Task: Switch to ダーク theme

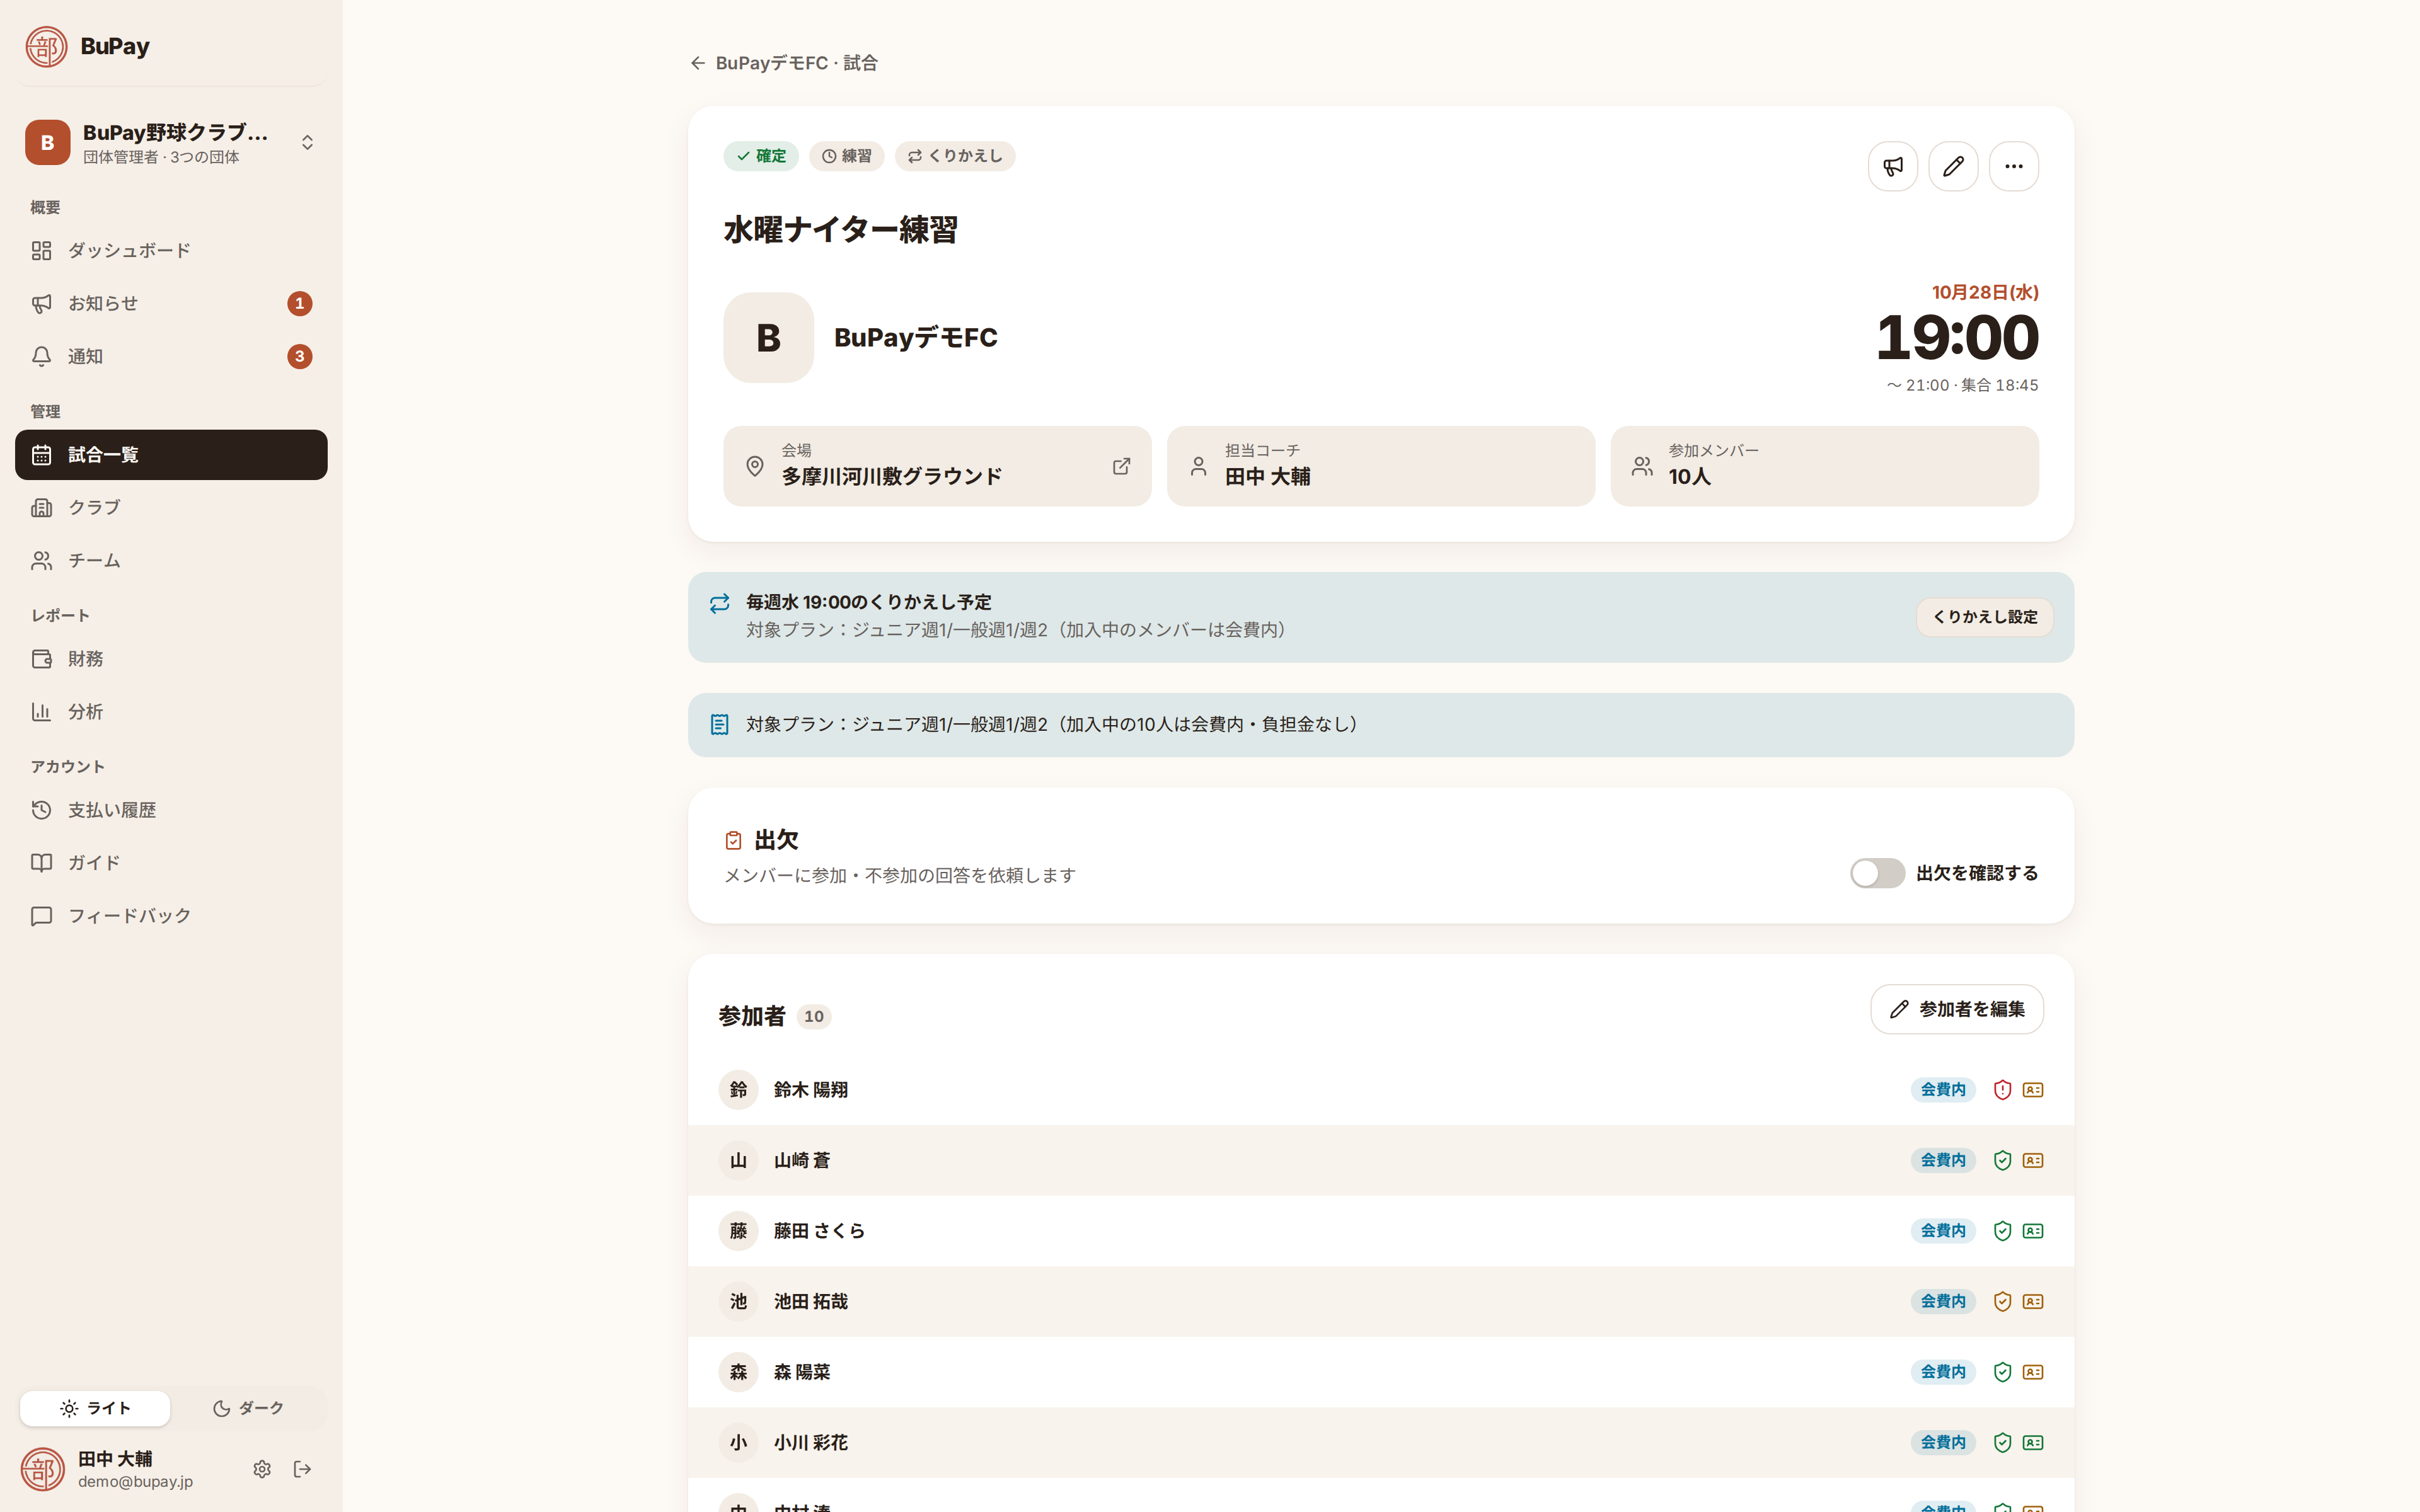Action: tap(248, 1408)
